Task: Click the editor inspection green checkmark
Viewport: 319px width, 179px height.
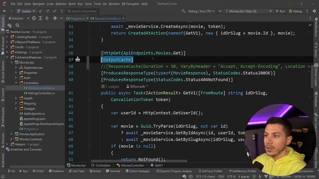Action: pyautogui.click(x=310, y=25)
